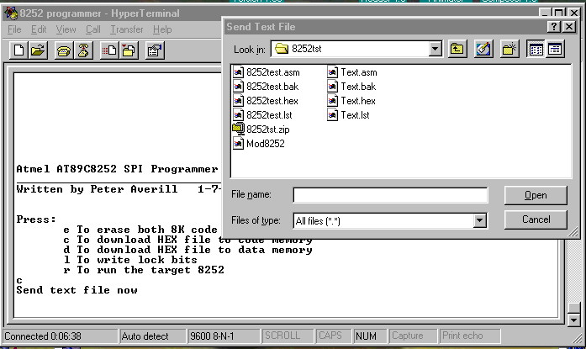The height and width of the screenshot is (349, 586).
Task: Select the file name Text.hex
Action: 357,101
